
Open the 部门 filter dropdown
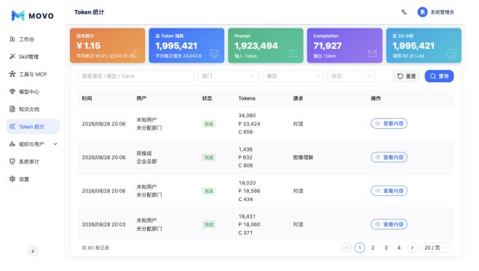(228, 76)
